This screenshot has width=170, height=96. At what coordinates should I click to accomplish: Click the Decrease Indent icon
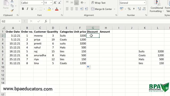82,9
